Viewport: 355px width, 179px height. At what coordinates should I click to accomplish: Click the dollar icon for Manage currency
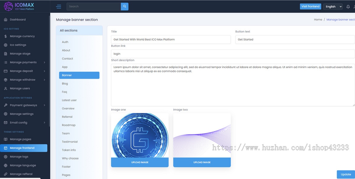(x=6, y=36)
